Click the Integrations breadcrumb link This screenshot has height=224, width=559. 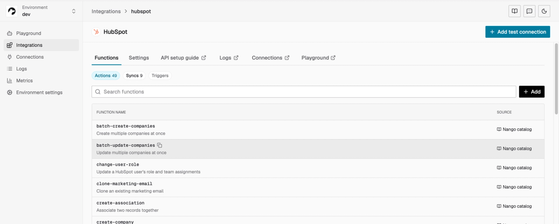click(x=106, y=11)
